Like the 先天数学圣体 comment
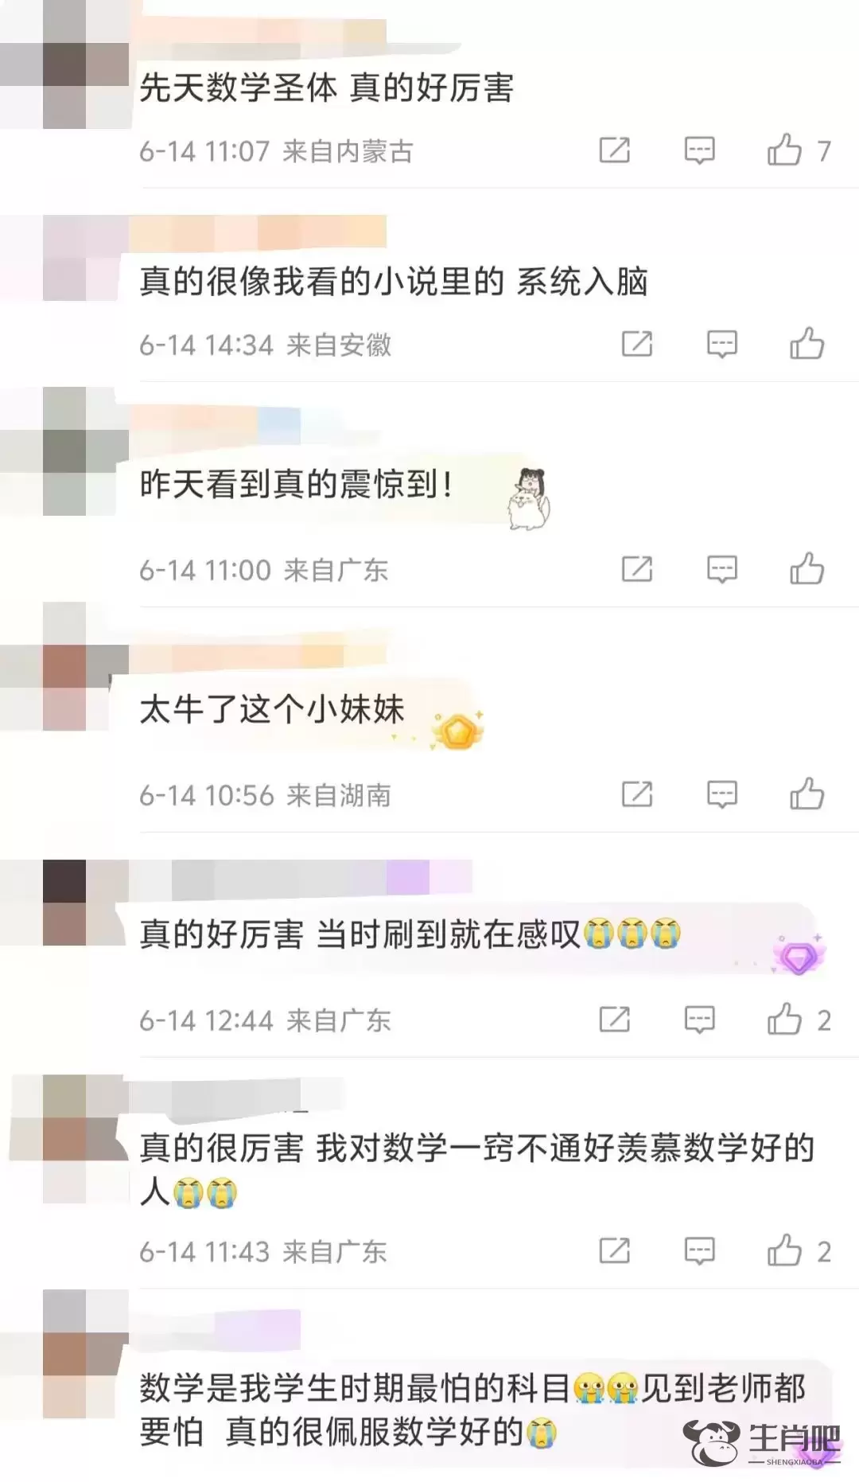The width and height of the screenshot is (859, 1482). [784, 150]
